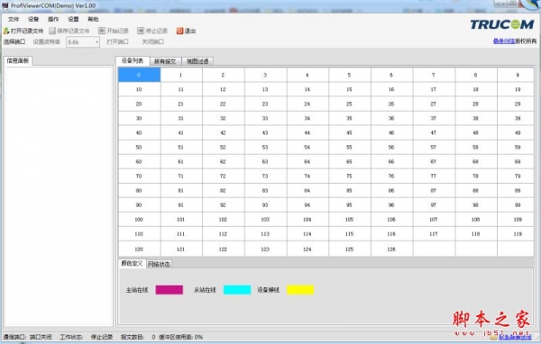This screenshot has width=541, height=344.
Task: Click the 停止记录 entry in status bar
Action: coord(102,337)
